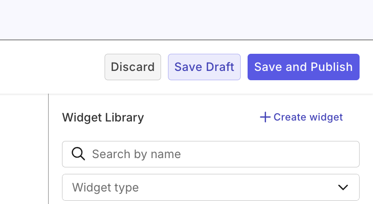
Task: Click the Save Draft button
Action: [204, 67]
